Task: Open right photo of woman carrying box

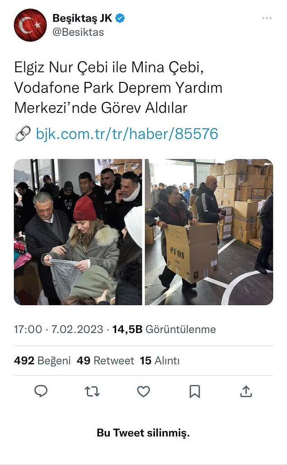Action: 209,232
